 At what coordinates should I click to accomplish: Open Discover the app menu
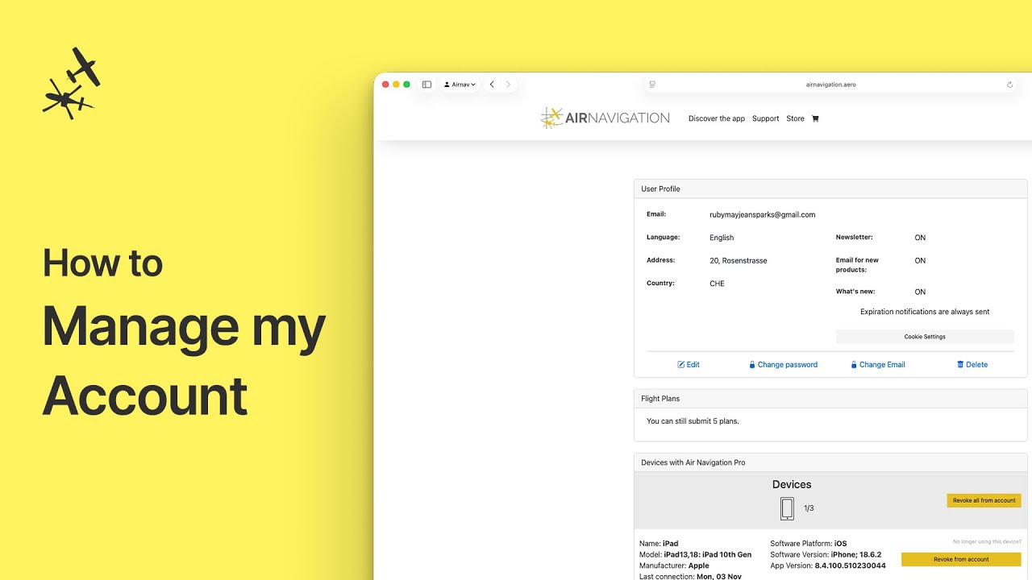pos(717,118)
